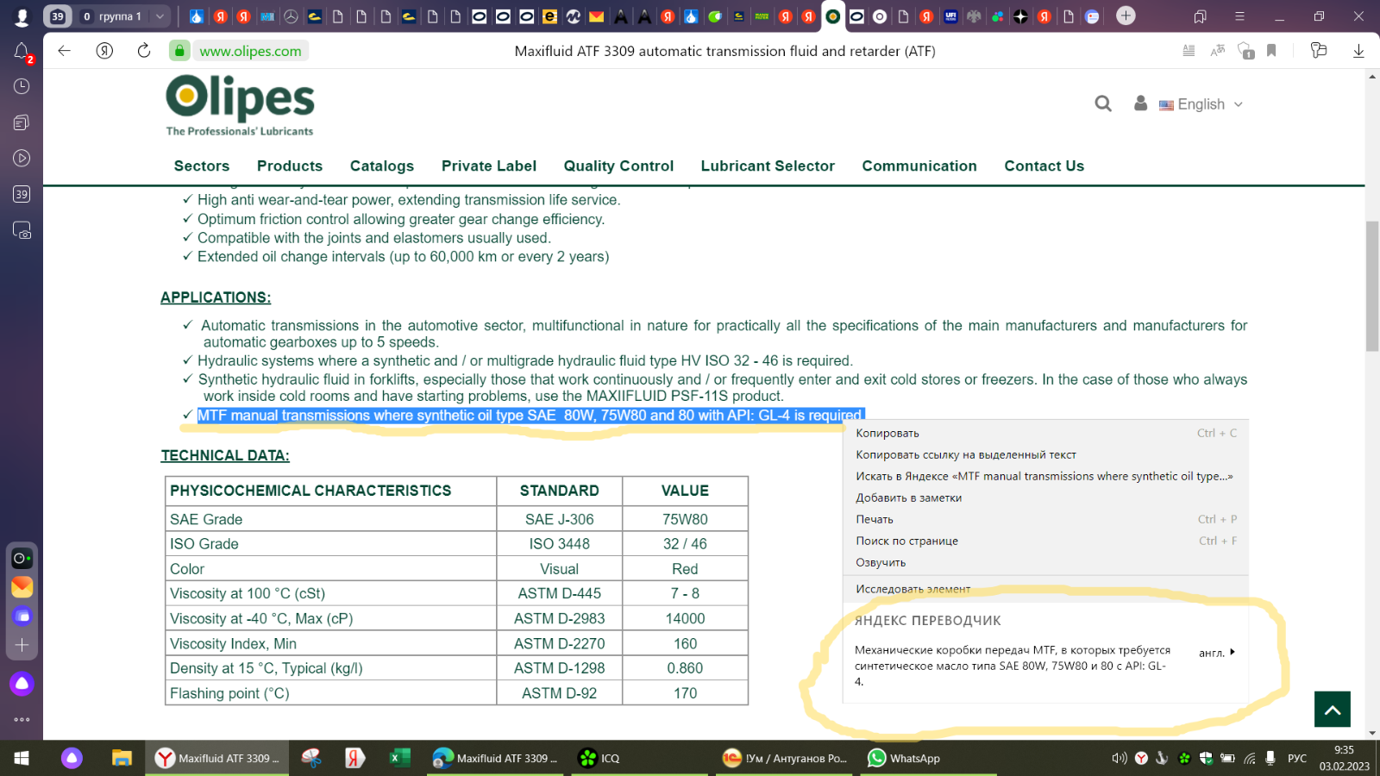Choose 'Добавить в заметки' context entry
The width and height of the screenshot is (1380, 776).
coord(1045,498)
